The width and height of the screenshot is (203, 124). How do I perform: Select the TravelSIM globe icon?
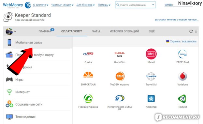[151, 76]
